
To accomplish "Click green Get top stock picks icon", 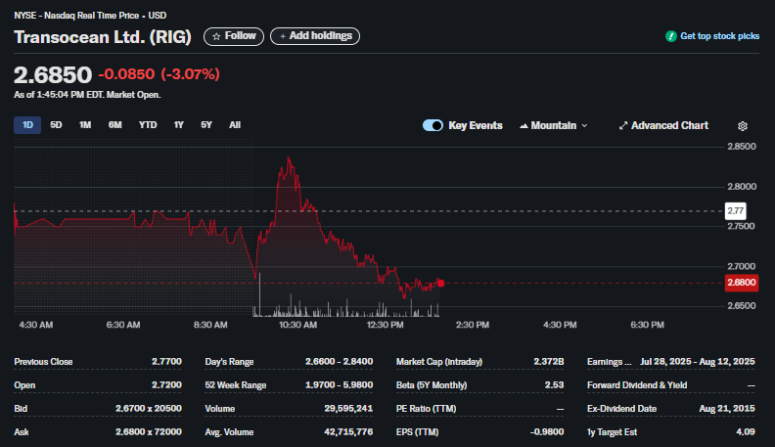I will [670, 36].
